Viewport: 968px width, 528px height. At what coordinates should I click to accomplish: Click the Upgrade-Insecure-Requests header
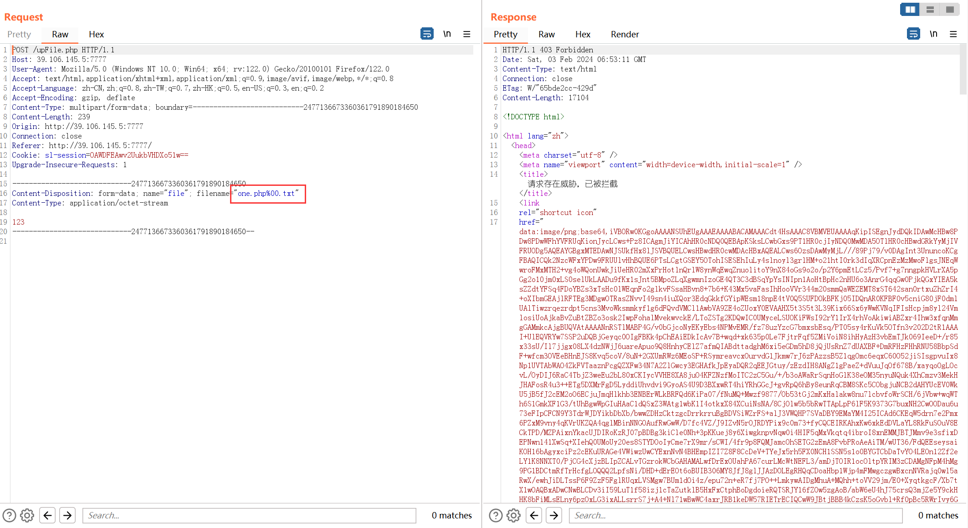(69, 164)
